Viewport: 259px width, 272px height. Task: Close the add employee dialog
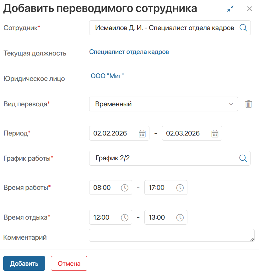[250, 9]
